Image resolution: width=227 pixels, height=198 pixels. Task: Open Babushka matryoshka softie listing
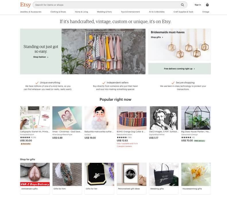[x=99, y=118]
